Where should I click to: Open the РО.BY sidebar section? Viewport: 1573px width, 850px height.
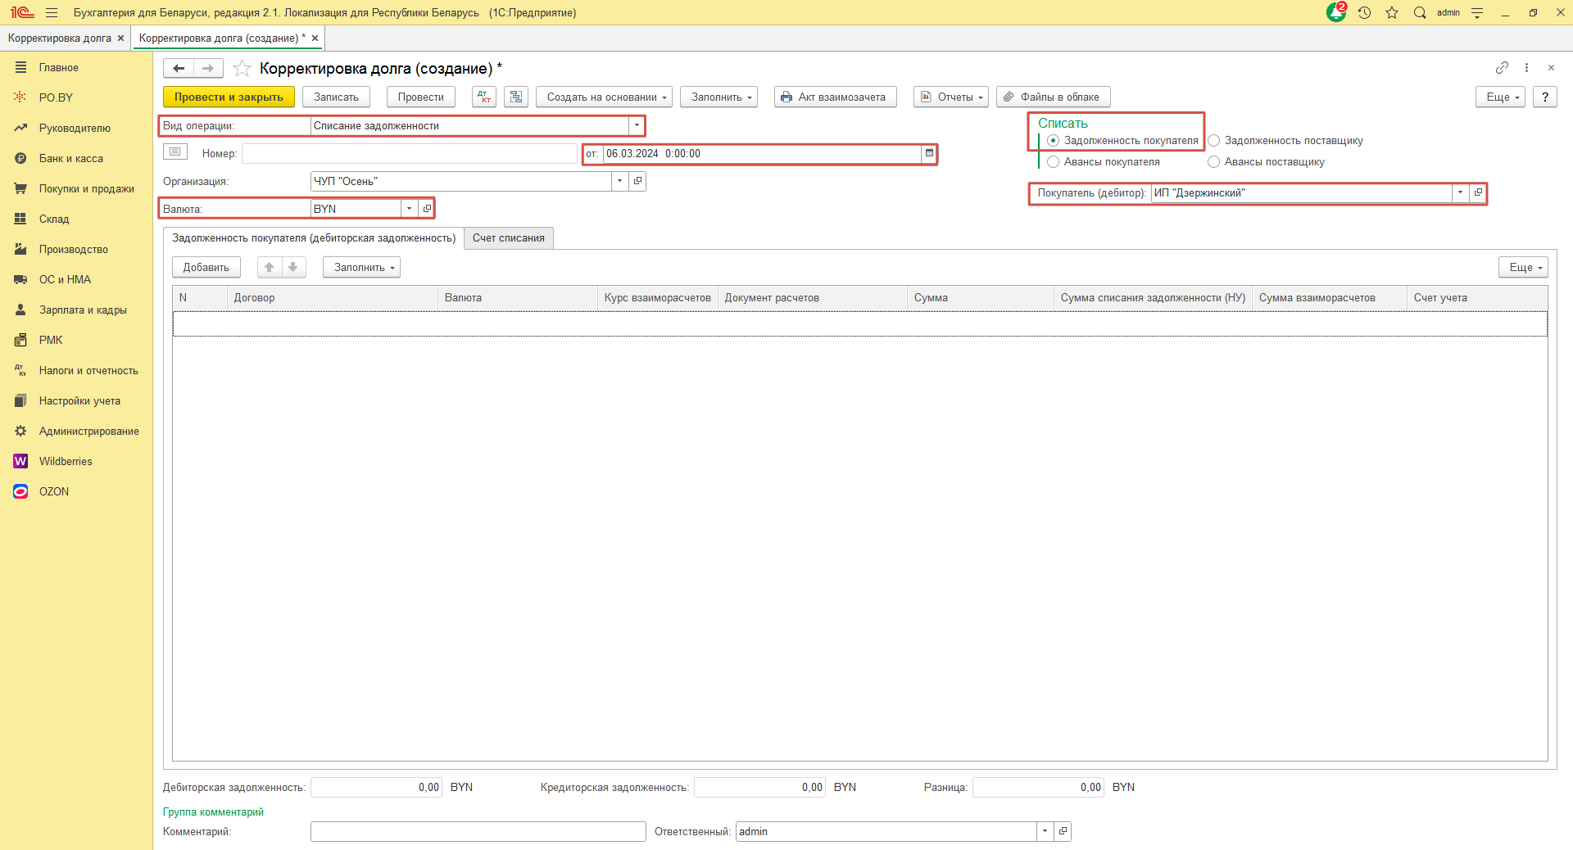click(x=56, y=97)
